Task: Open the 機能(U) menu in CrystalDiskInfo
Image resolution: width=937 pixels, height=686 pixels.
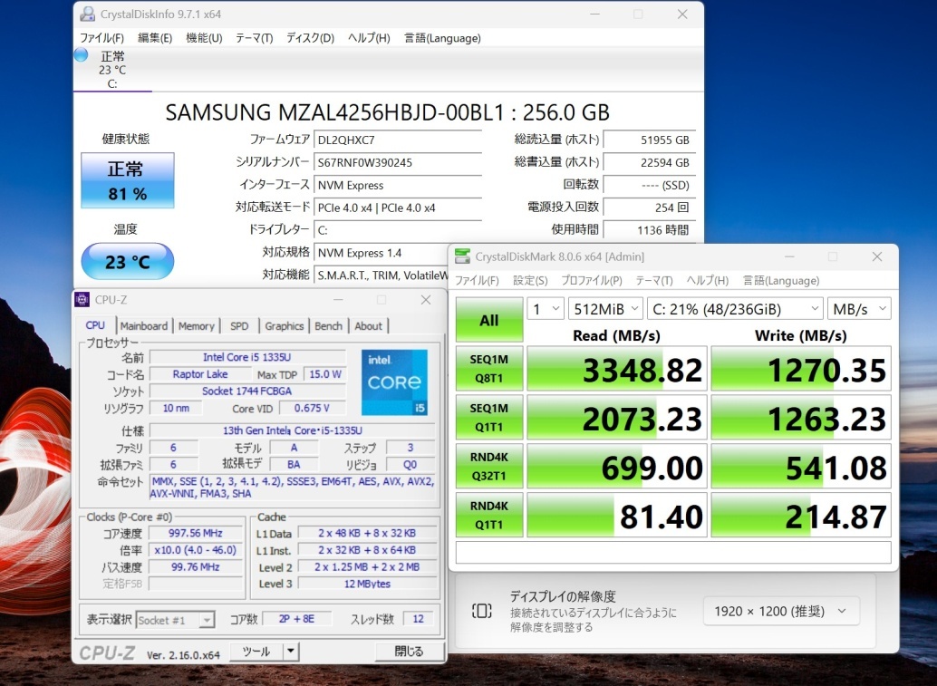Action: (x=204, y=38)
